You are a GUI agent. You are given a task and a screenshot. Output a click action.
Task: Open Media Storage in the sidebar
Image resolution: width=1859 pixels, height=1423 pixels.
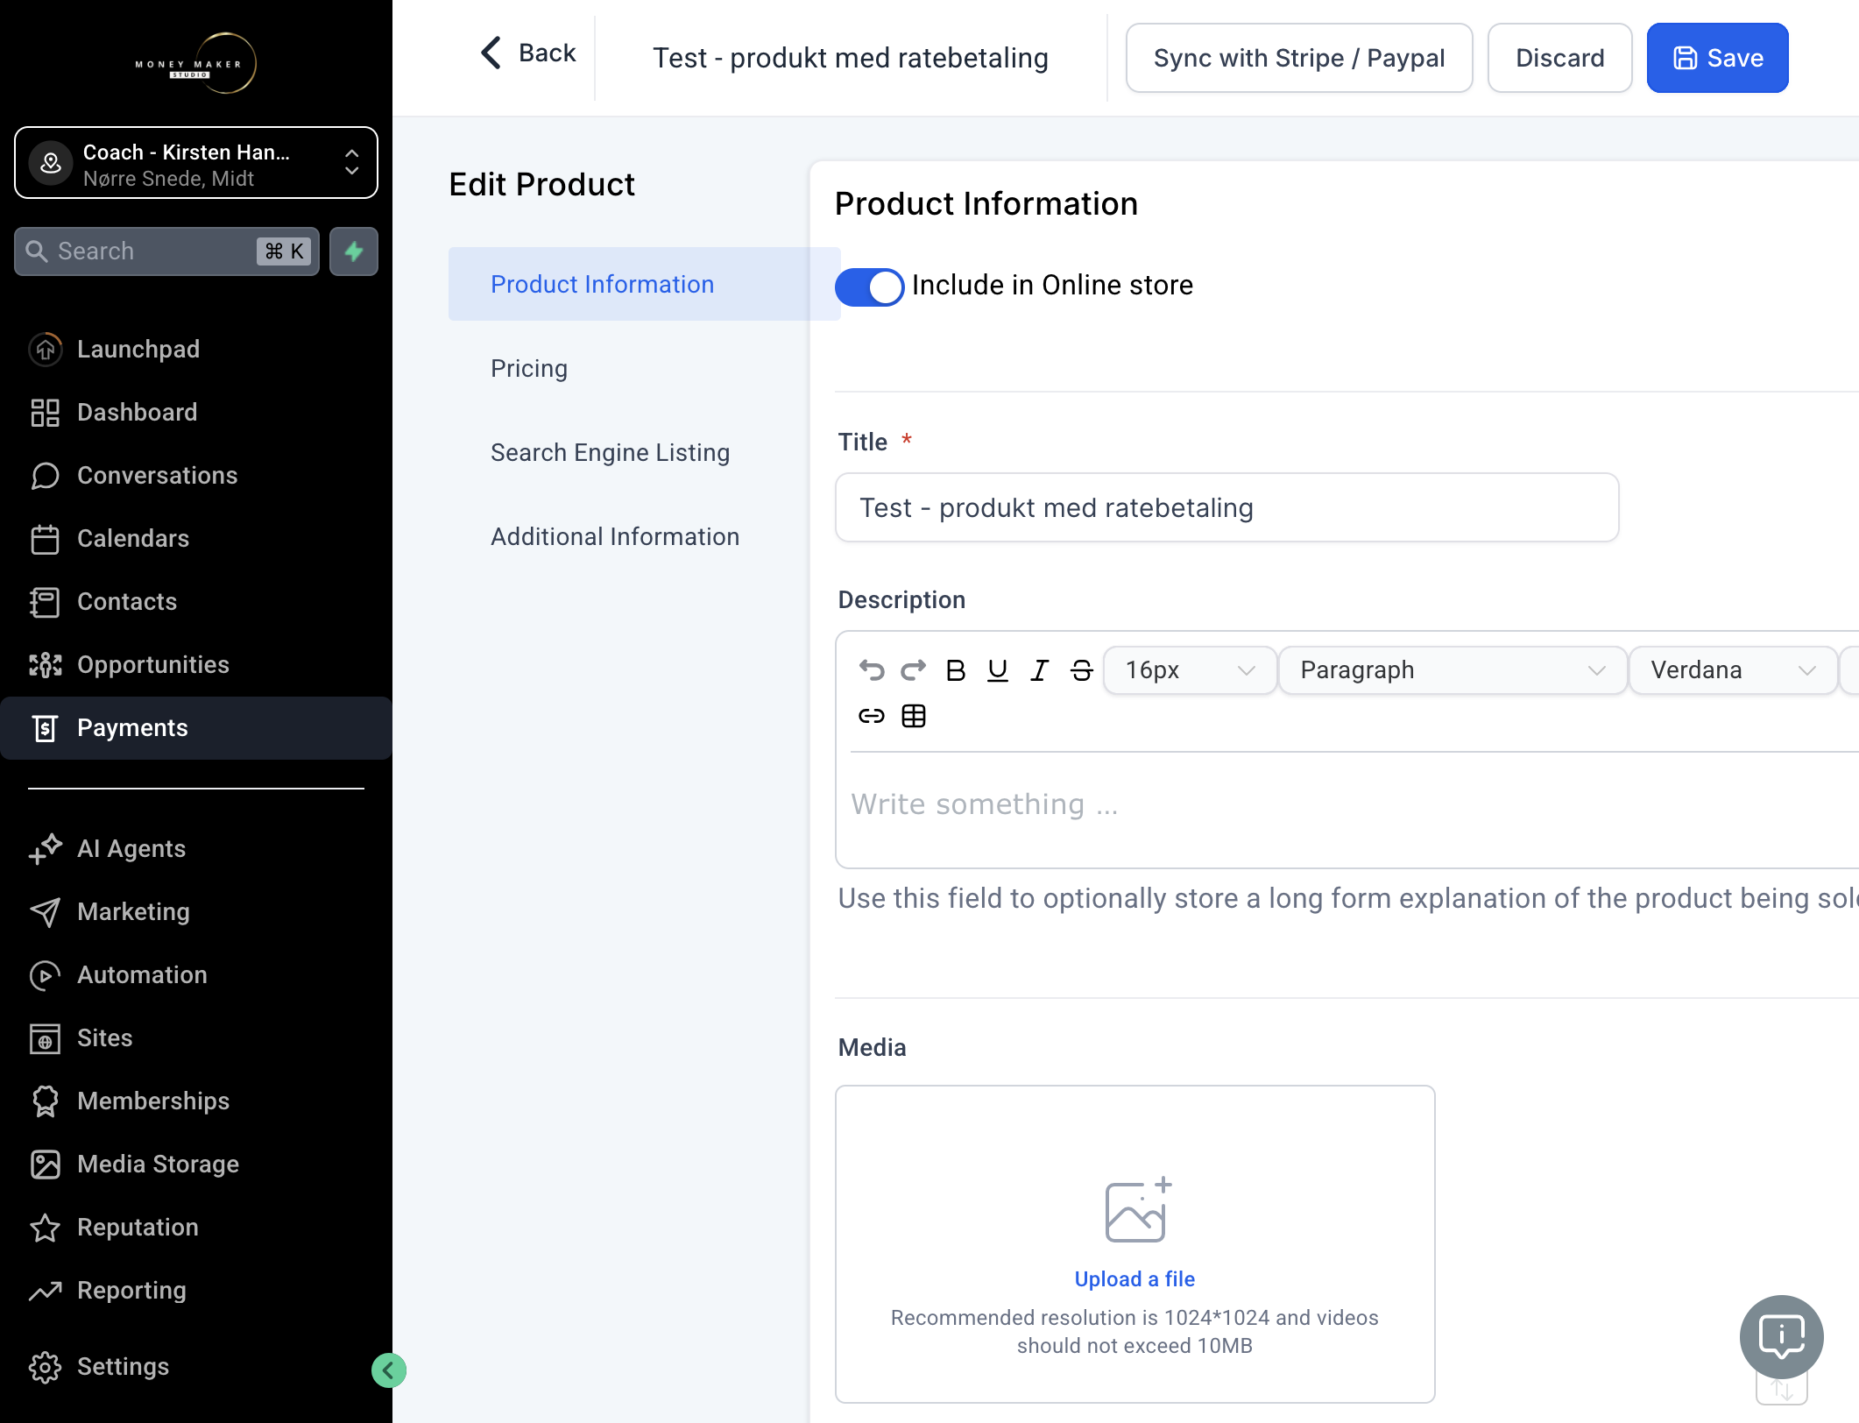196,1164
